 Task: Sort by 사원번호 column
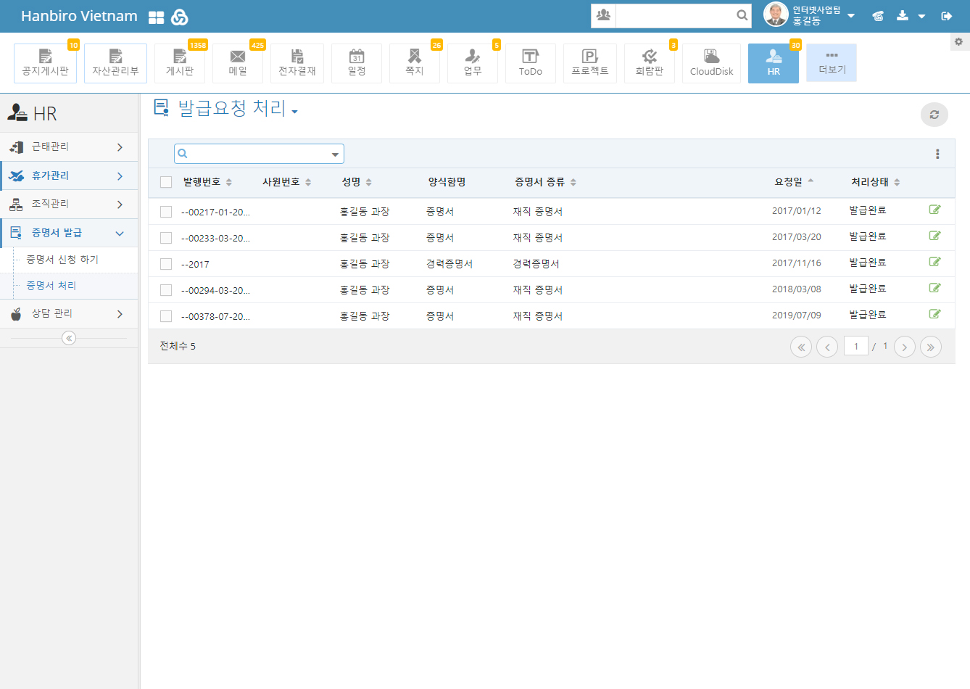[x=287, y=182]
